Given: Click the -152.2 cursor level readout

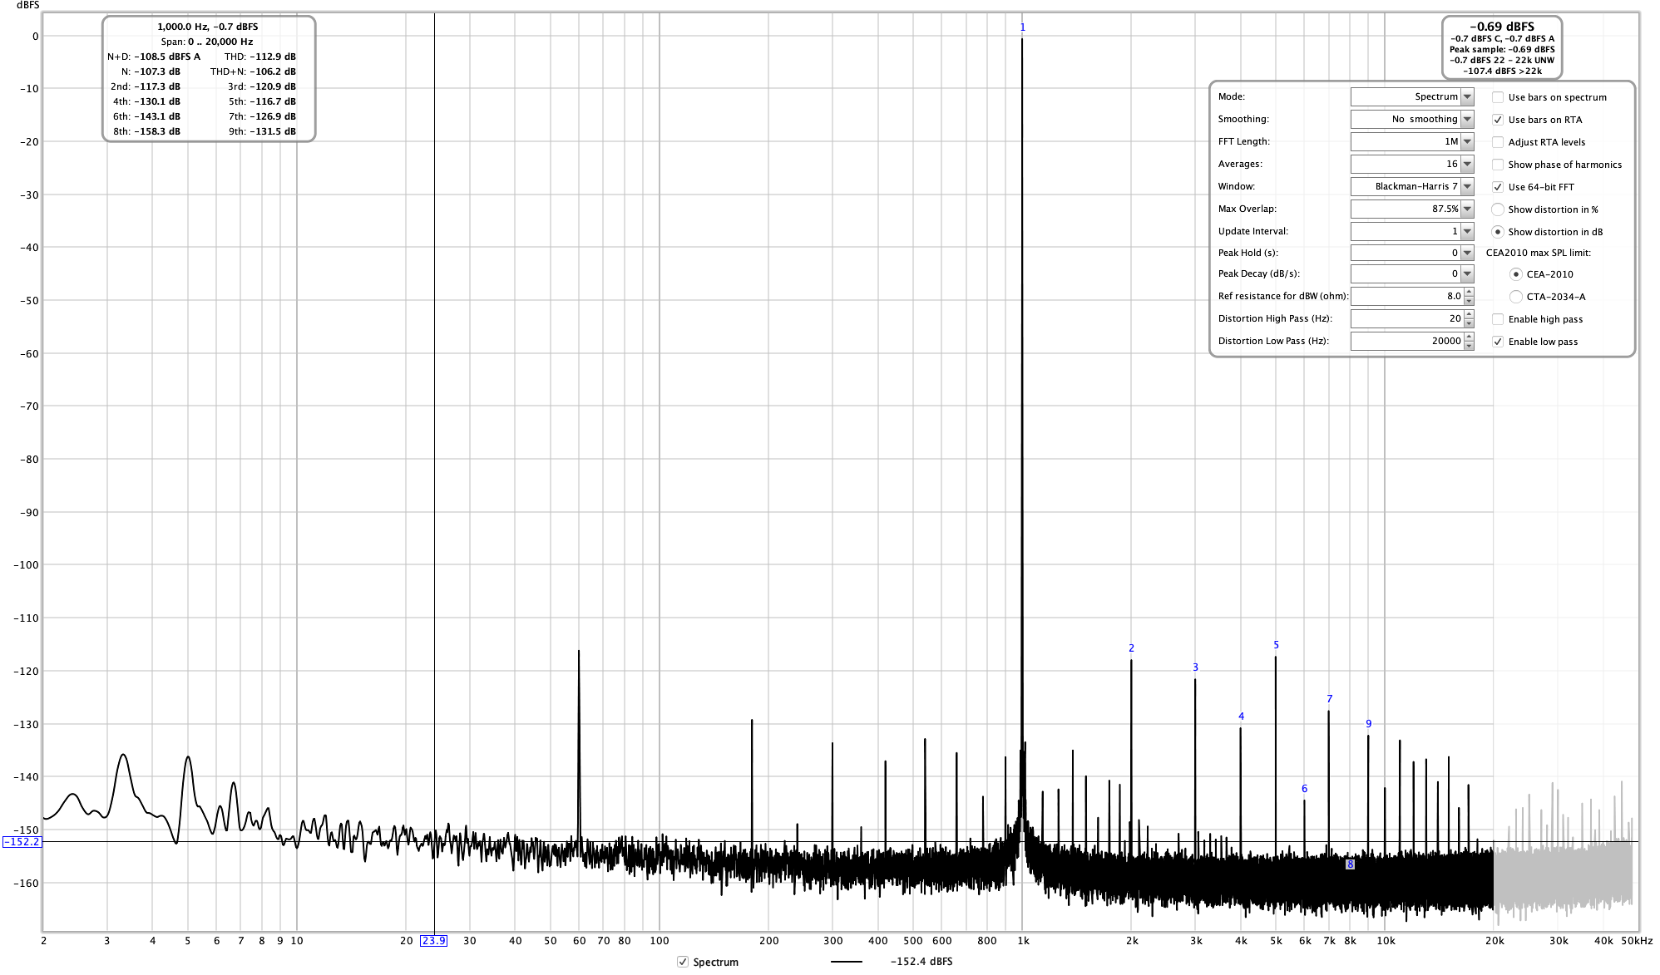Looking at the screenshot, I should pyautogui.click(x=22, y=842).
